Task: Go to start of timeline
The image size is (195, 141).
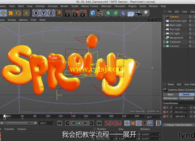Action: coord(60,123)
